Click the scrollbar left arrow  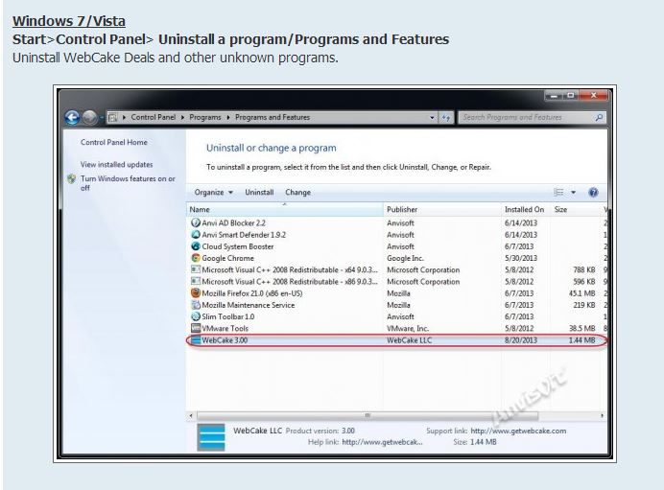(x=191, y=416)
